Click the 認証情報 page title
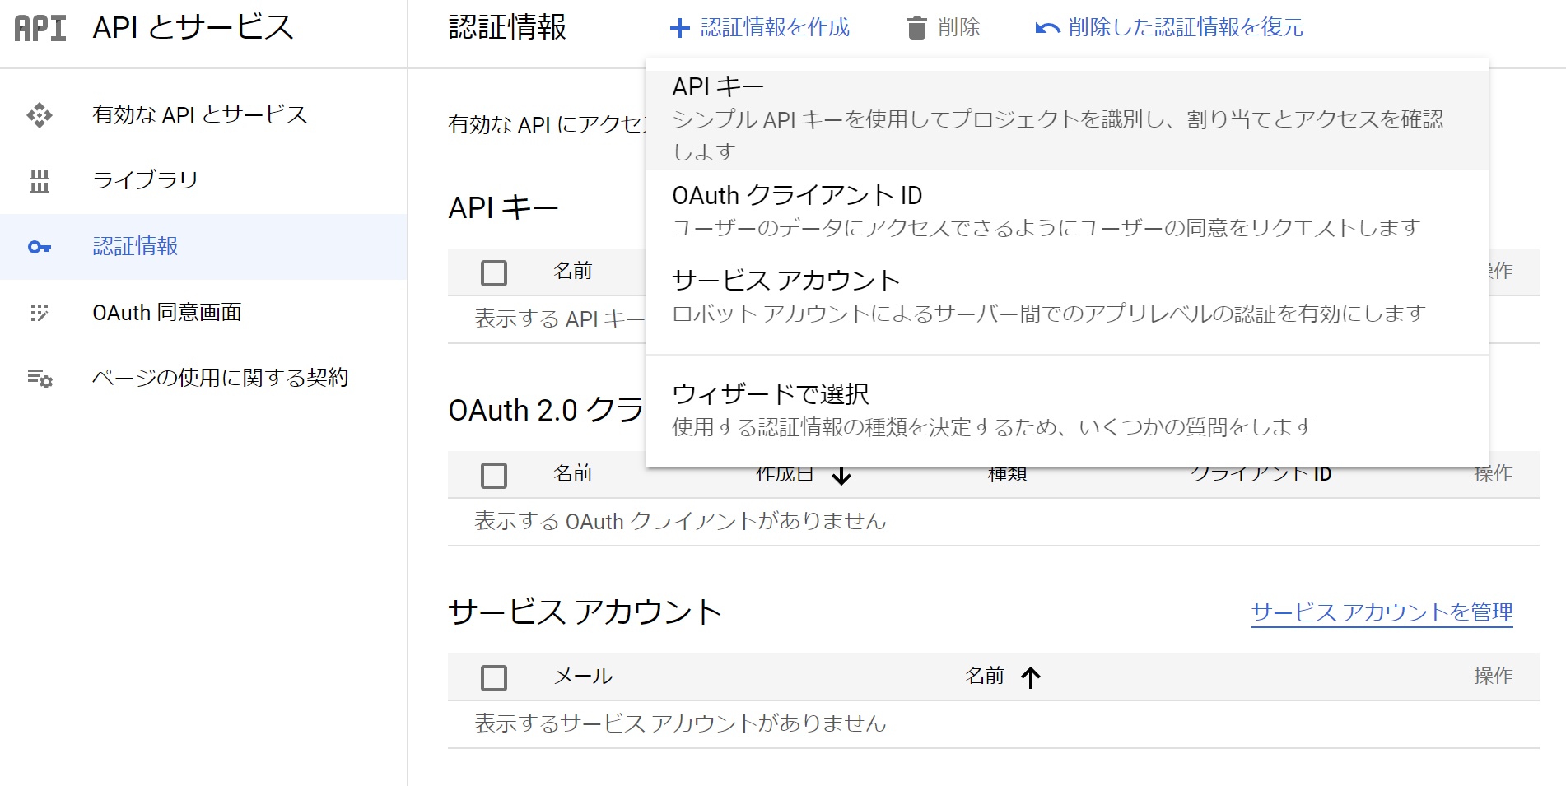Screen dimensions: 1566x786 pyautogui.click(x=507, y=28)
